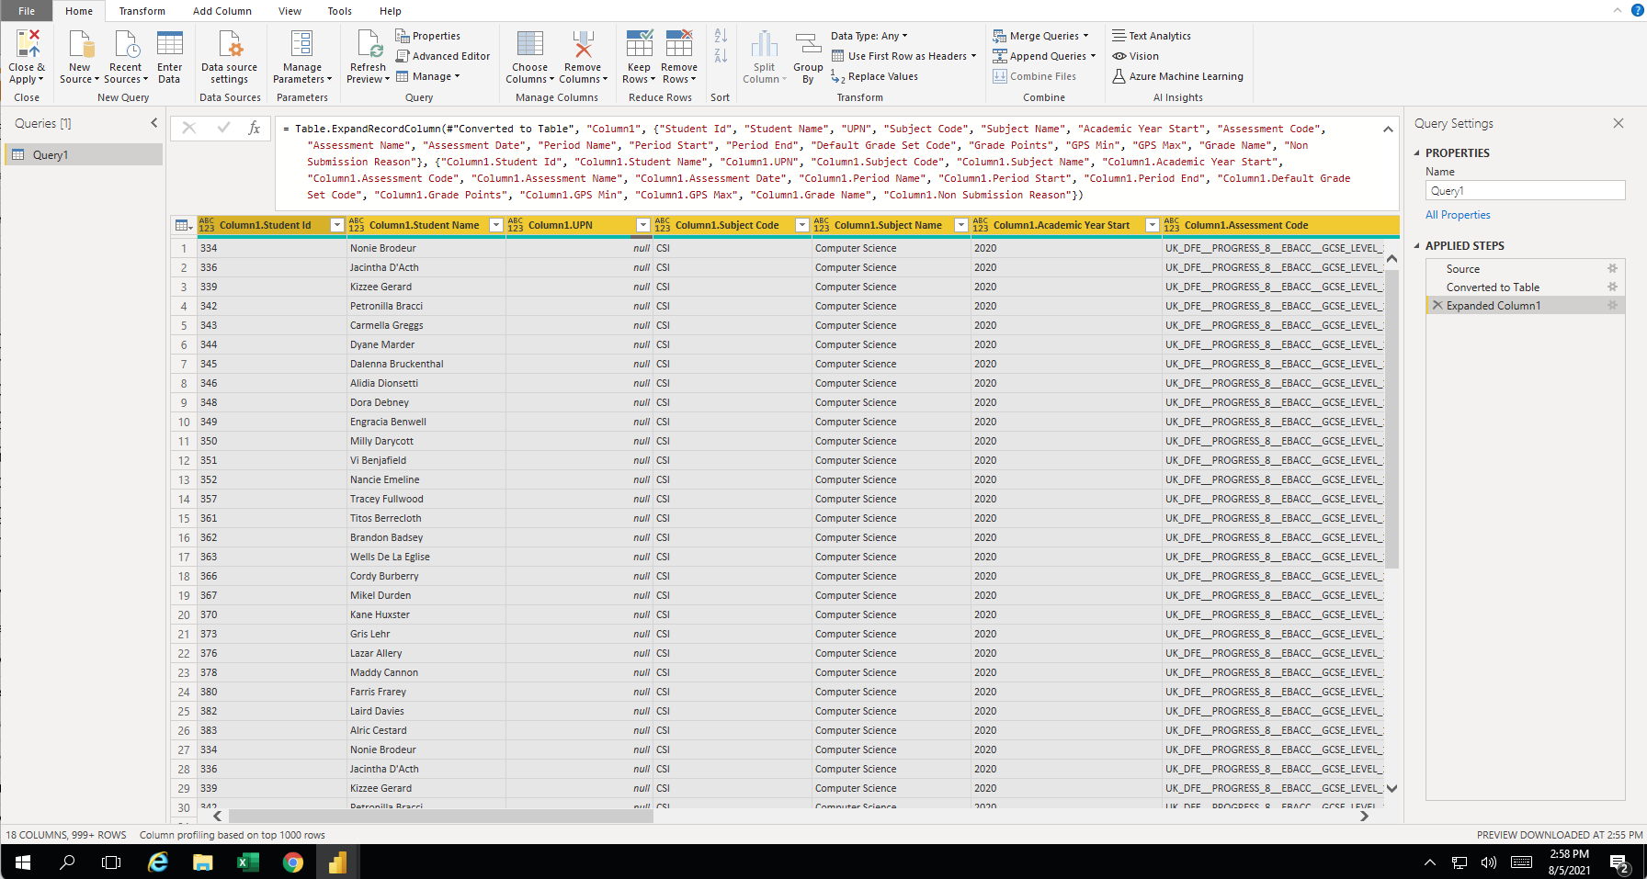Open the Add Column tab
Viewport: 1647px width, 879px height.
click(x=221, y=11)
